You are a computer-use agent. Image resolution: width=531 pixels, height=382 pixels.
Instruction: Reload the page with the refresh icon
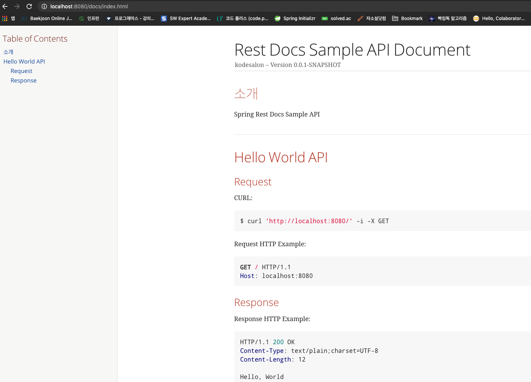(29, 6)
